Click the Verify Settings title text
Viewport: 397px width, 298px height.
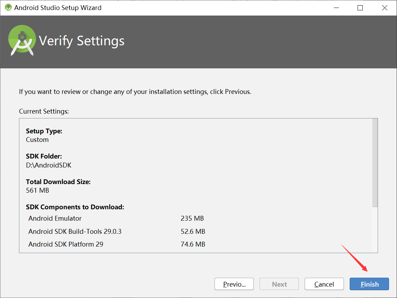[x=82, y=41]
